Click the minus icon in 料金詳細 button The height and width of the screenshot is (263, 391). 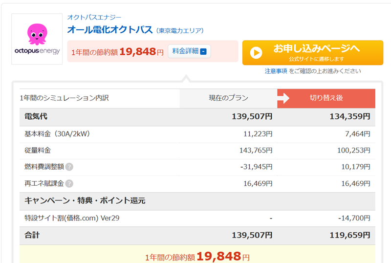point(203,52)
